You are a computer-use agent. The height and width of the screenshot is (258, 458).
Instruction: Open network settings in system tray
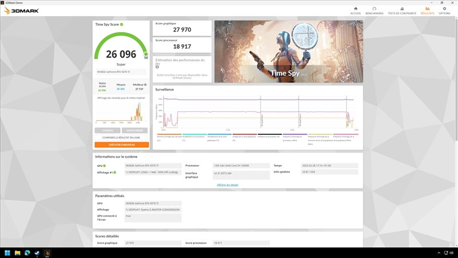tap(446, 253)
